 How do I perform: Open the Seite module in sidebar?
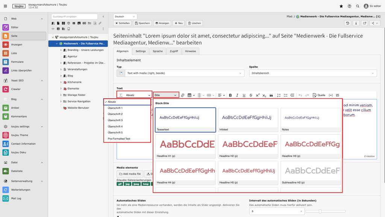tap(24, 36)
